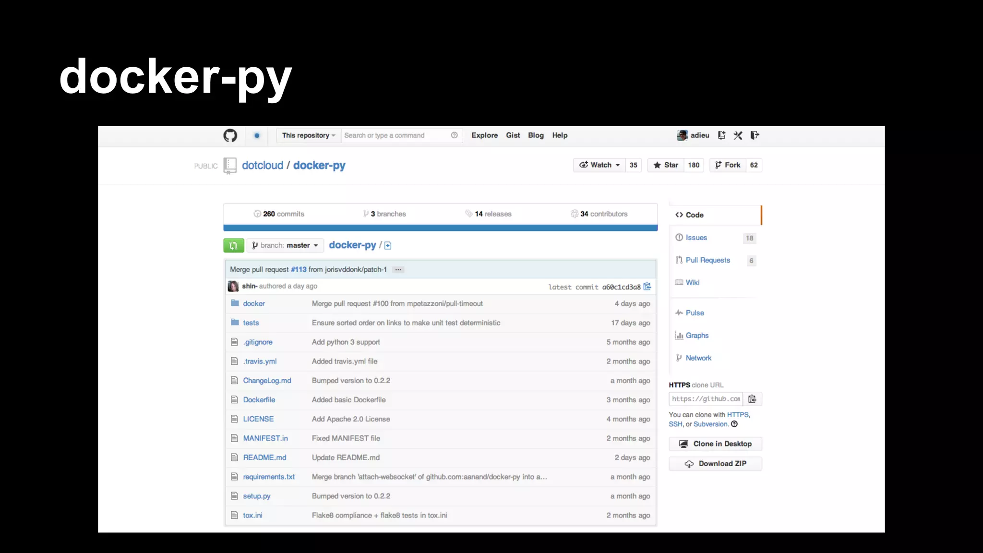983x553 pixels.
Task: Copy latest commit SHA to clipboard
Action: [647, 287]
